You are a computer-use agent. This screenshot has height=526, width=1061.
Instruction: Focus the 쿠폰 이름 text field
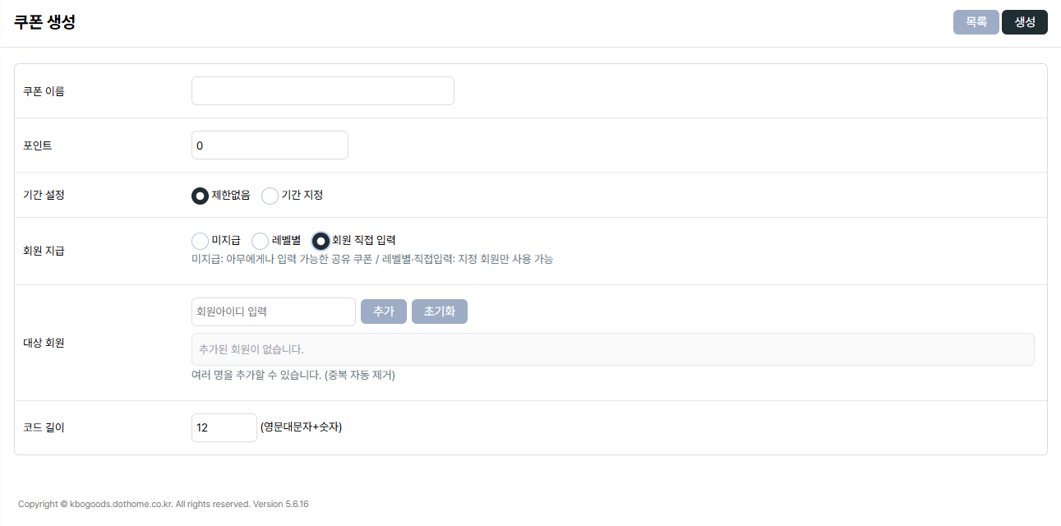click(323, 90)
